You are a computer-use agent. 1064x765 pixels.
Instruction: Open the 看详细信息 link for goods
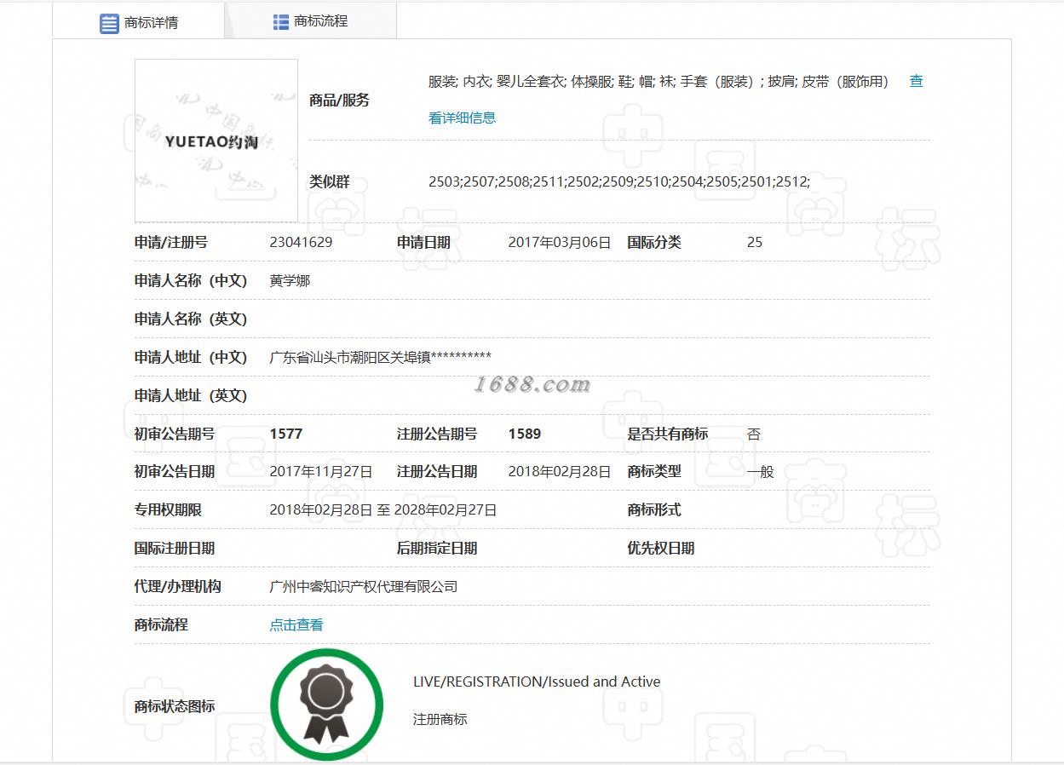point(462,118)
